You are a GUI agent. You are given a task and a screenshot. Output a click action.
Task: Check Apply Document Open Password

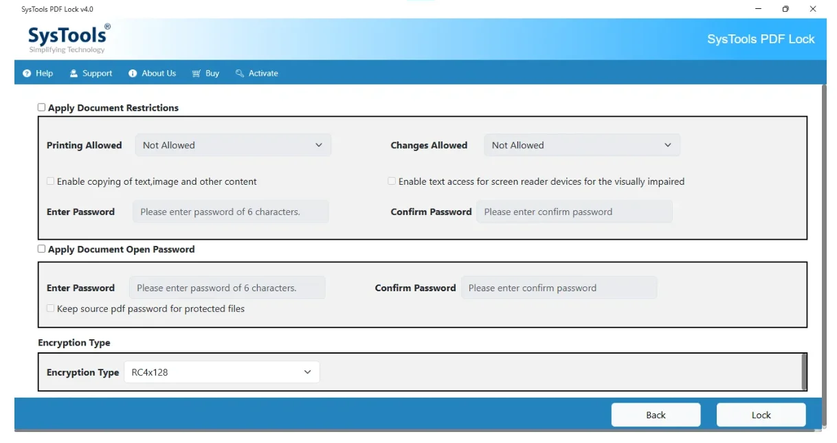coord(42,249)
